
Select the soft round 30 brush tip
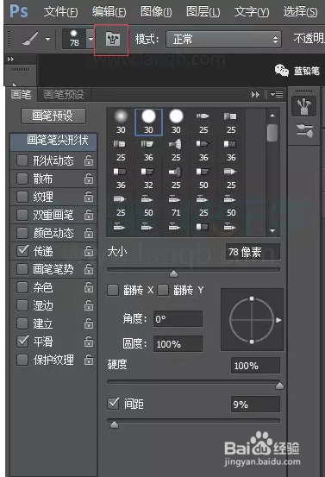(x=121, y=122)
